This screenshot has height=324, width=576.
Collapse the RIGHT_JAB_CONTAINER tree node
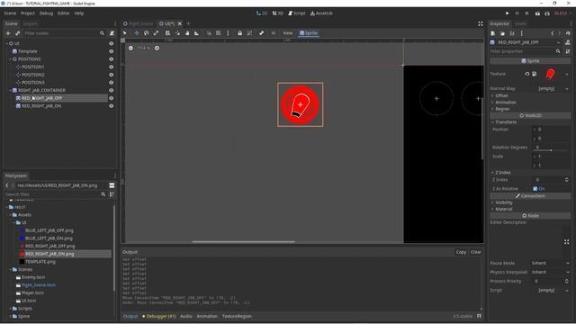pos(10,90)
